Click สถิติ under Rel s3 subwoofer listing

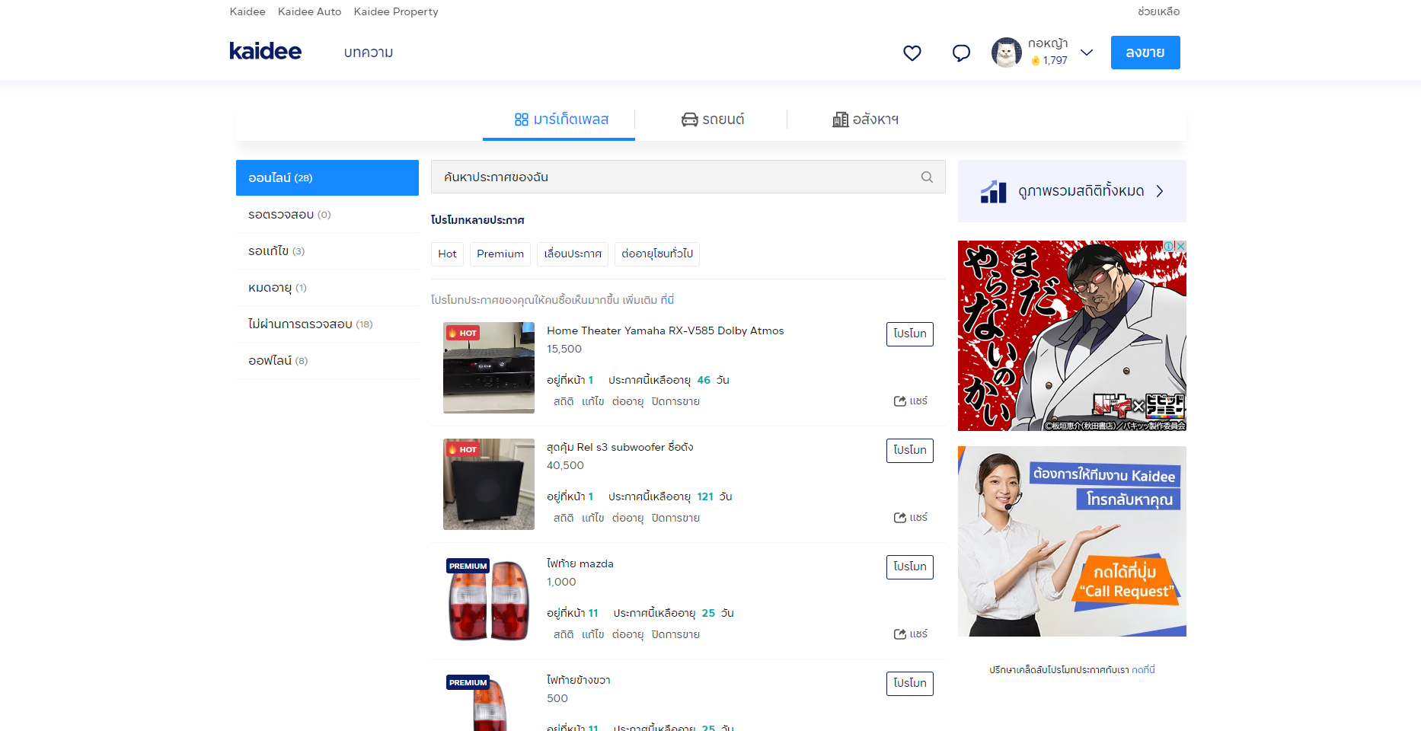pos(564,518)
